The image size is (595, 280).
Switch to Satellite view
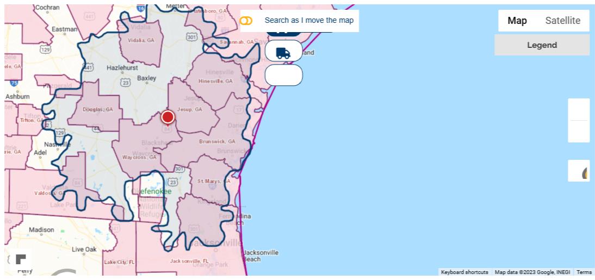(x=563, y=21)
